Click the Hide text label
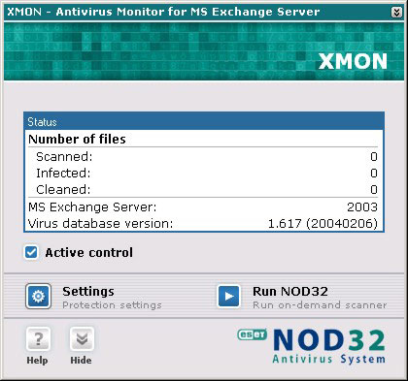This screenshot has width=408, height=381. [x=81, y=361]
